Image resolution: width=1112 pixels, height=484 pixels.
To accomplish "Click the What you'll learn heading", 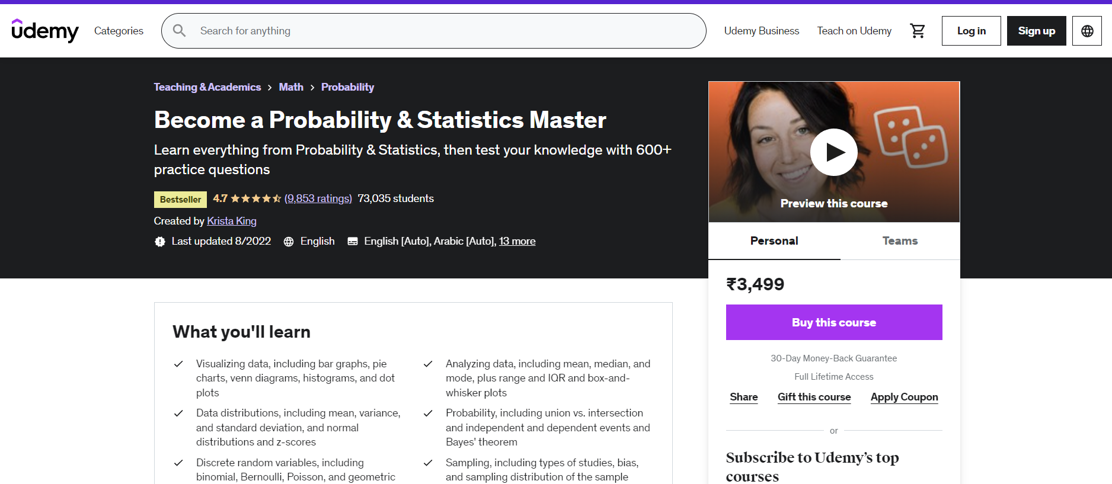I will (x=241, y=332).
